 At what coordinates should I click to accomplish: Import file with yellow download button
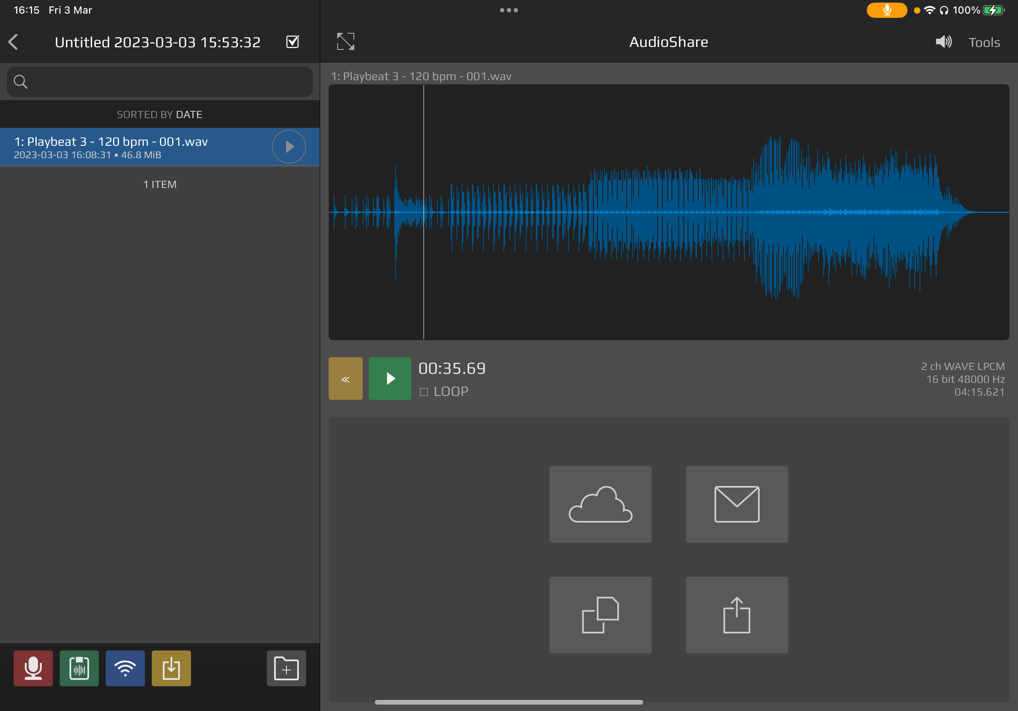point(172,668)
